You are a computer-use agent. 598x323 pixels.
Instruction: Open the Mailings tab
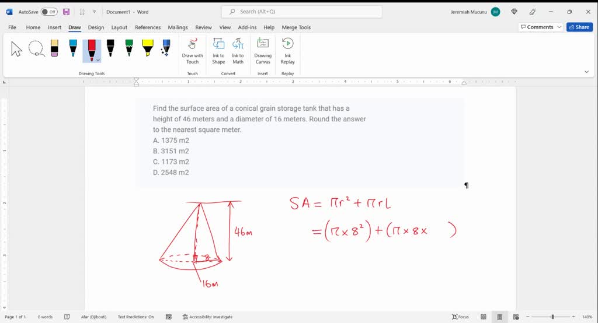(178, 27)
